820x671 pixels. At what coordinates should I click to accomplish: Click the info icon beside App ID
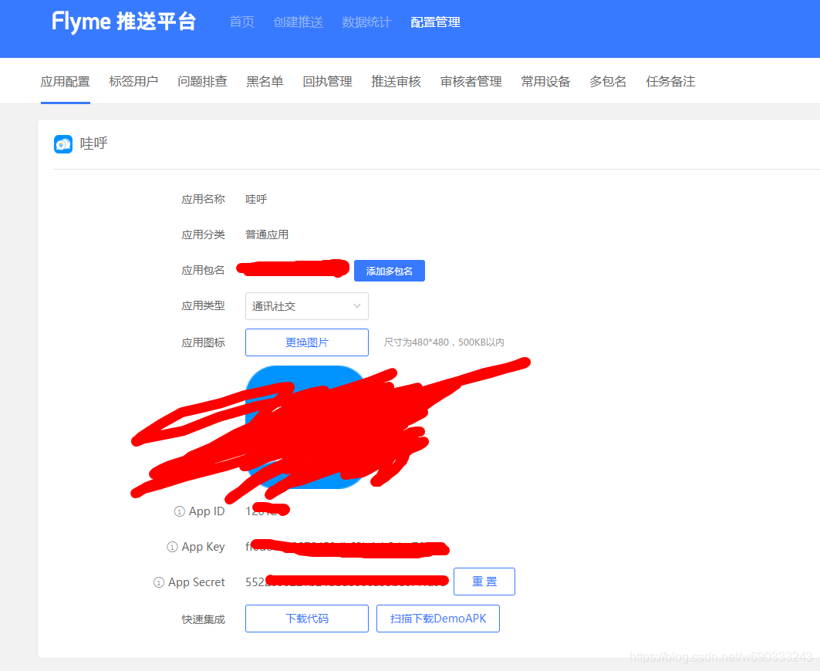pos(180,511)
